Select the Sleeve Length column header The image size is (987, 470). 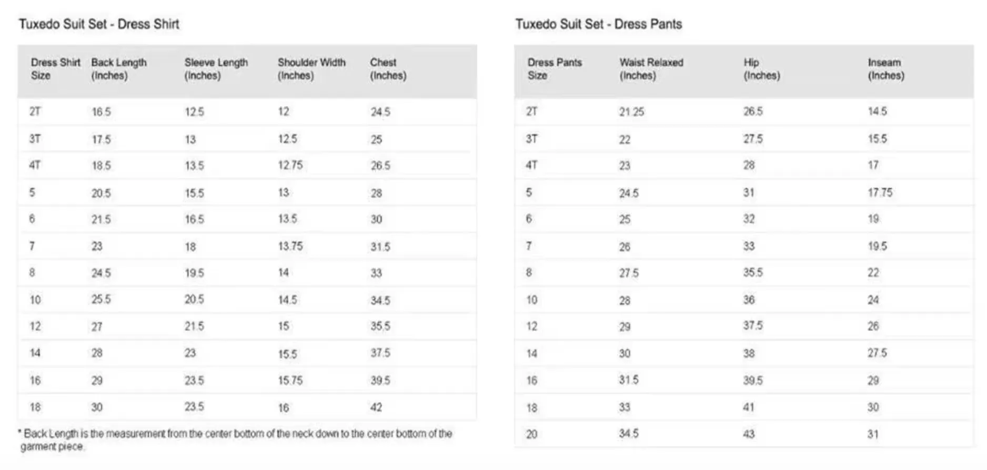[216, 69]
